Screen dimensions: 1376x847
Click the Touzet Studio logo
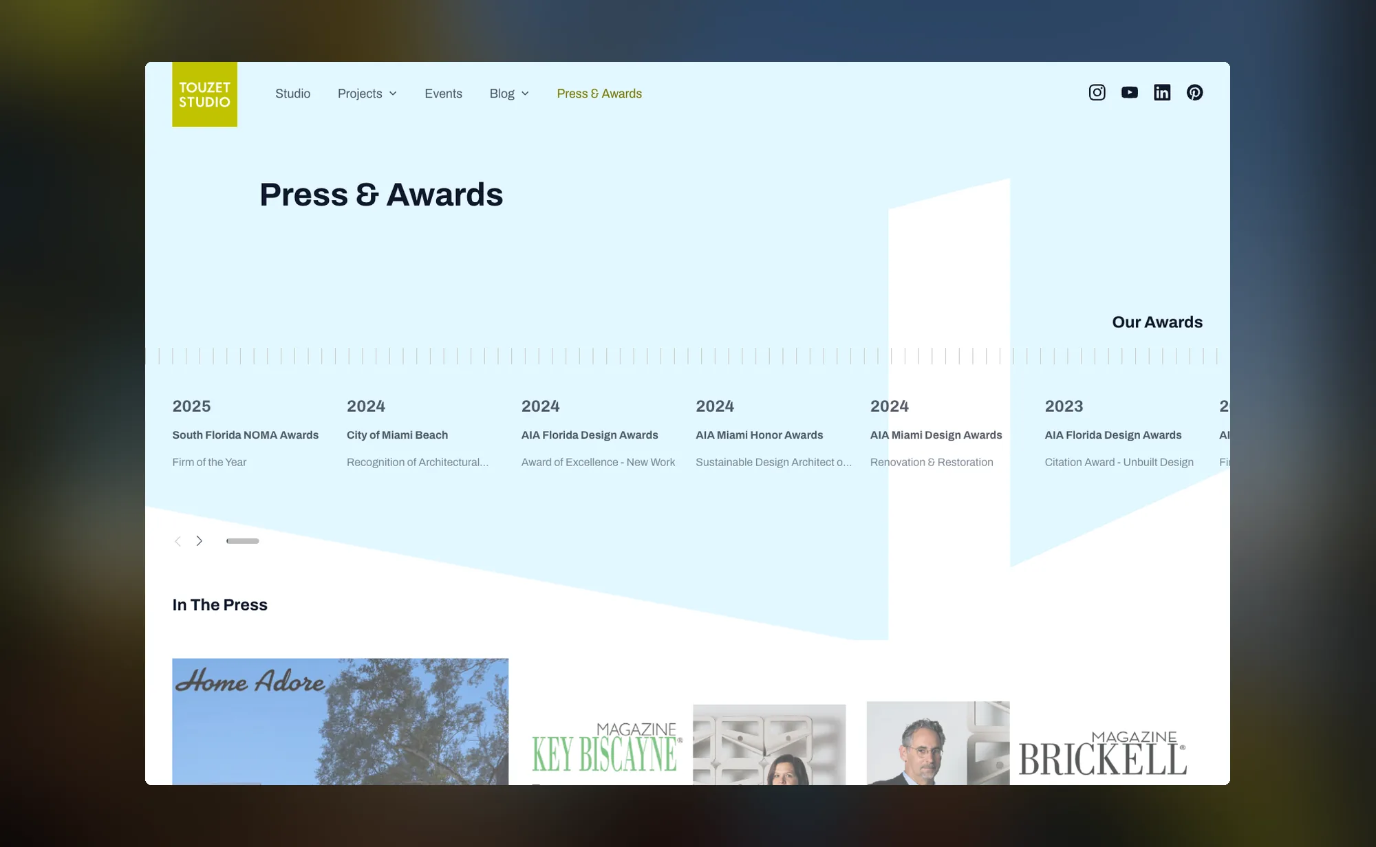pyautogui.click(x=204, y=94)
